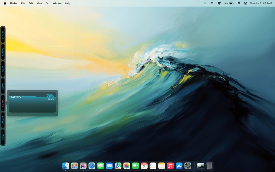Click the X icon in the menu bar

[x=205, y=3]
